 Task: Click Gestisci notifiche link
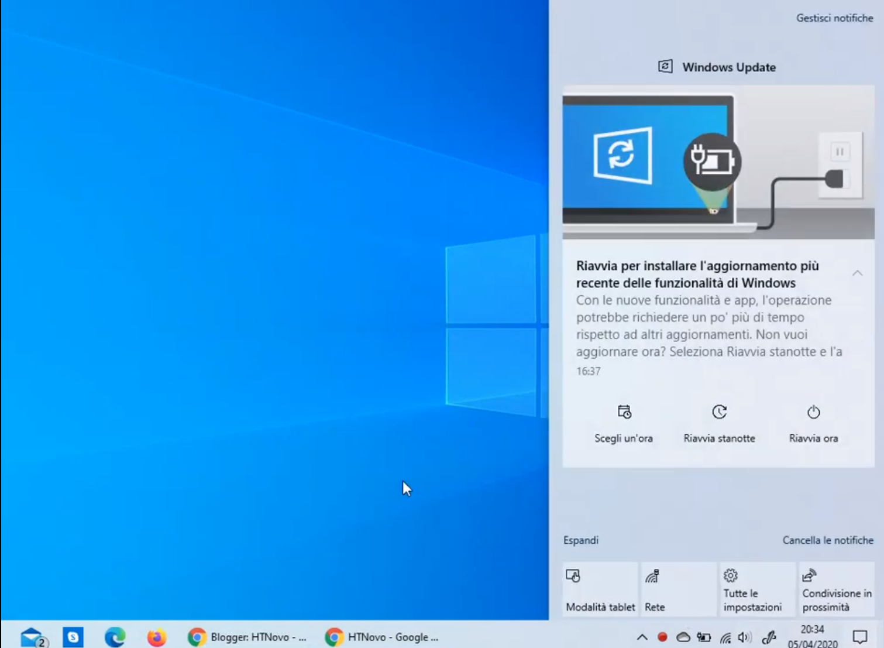point(834,18)
